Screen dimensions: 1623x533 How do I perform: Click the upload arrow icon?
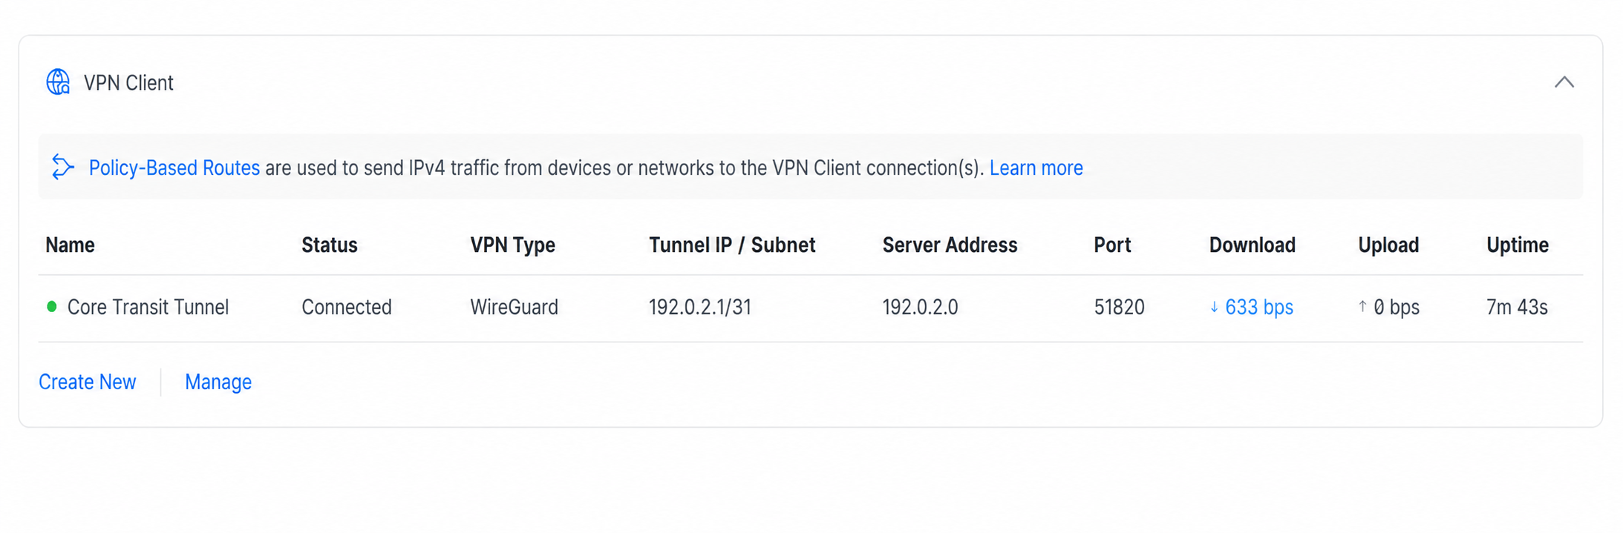tap(1362, 307)
